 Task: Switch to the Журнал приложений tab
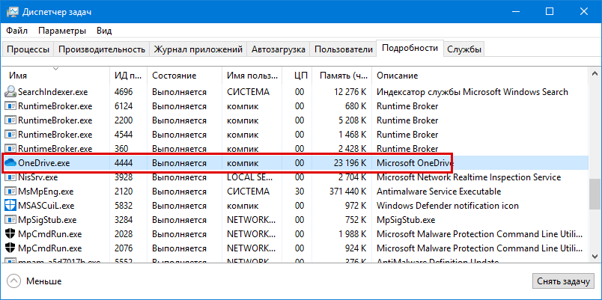click(x=198, y=49)
